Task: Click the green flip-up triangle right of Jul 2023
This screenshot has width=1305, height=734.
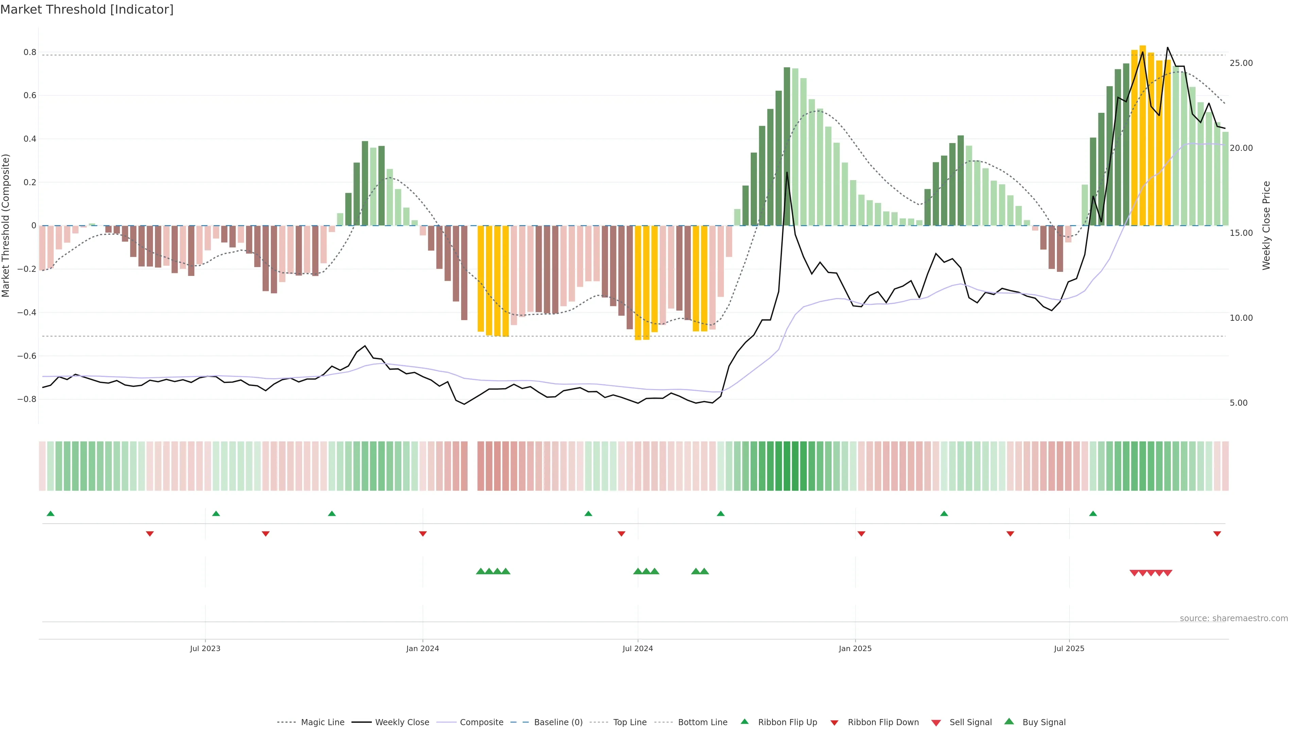Action: 216,514
